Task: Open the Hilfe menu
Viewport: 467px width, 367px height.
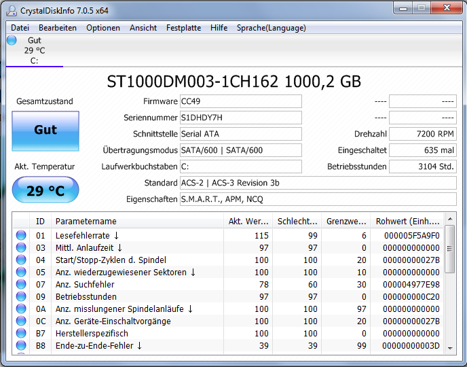Action: pyautogui.click(x=219, y=28)
